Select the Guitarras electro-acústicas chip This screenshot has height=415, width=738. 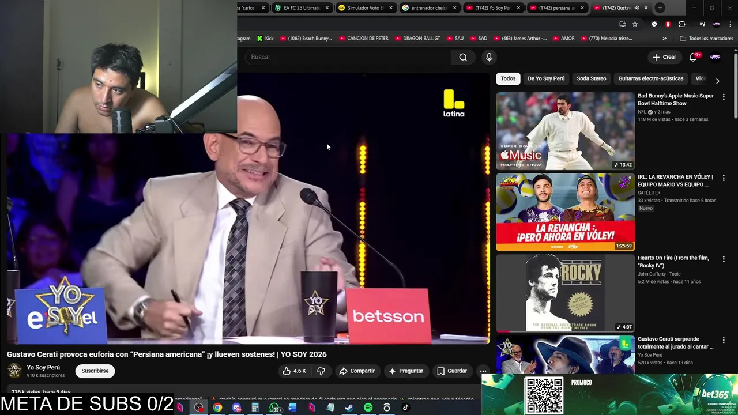[650, 78]
